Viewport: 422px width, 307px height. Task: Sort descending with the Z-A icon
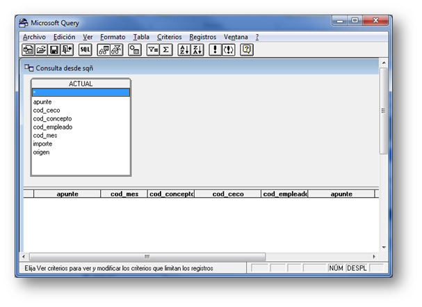197,50
